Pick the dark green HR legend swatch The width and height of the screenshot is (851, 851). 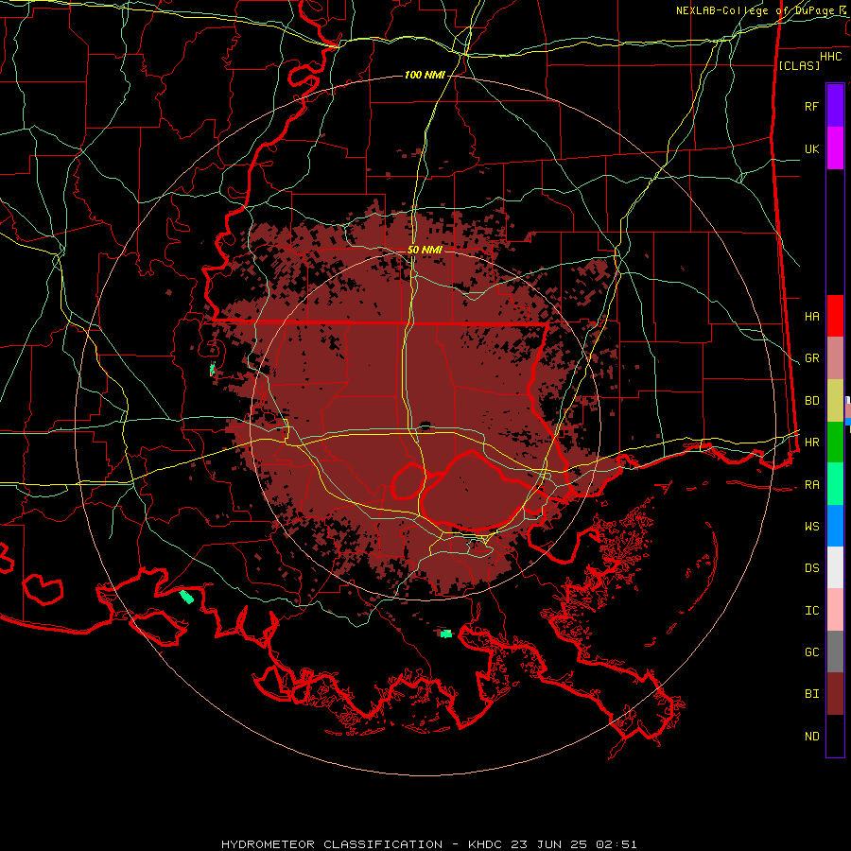pyautogui.click(x=835, y=443)
